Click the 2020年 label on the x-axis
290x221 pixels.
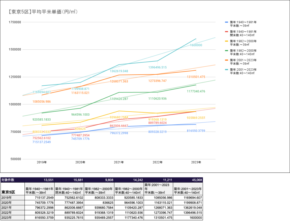coord(80,162)
